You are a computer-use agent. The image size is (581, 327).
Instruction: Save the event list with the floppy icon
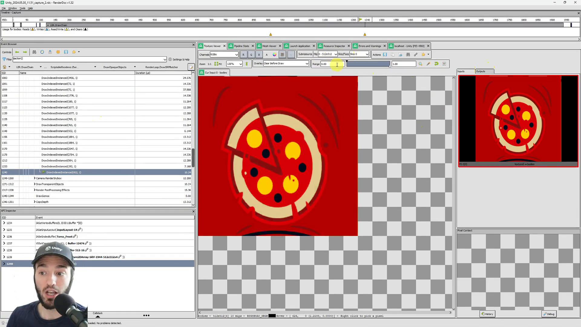pyautogui.click(x=66, y=52)
